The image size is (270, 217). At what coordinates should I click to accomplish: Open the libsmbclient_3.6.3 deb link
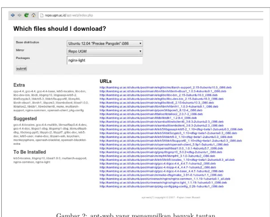[x=162, y=125]
